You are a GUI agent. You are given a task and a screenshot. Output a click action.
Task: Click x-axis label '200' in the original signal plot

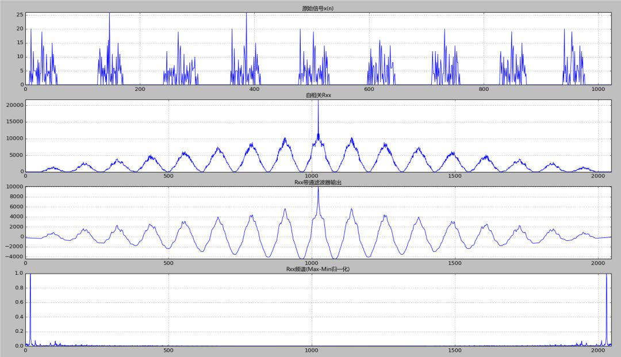pos(140,89)
